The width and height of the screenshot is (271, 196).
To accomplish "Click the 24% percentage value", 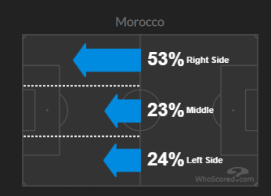I will [x=166, y=159].
